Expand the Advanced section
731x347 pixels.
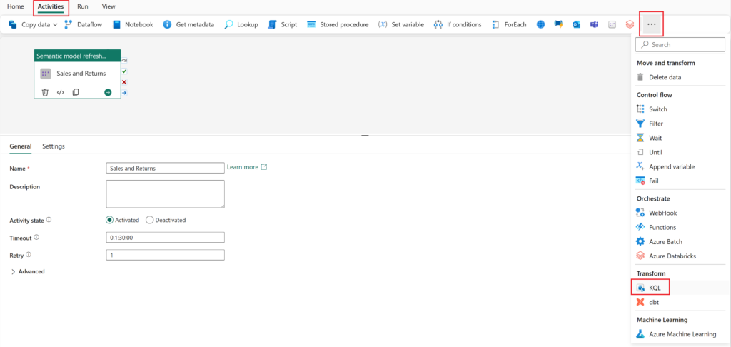click(x=28, y=271)
